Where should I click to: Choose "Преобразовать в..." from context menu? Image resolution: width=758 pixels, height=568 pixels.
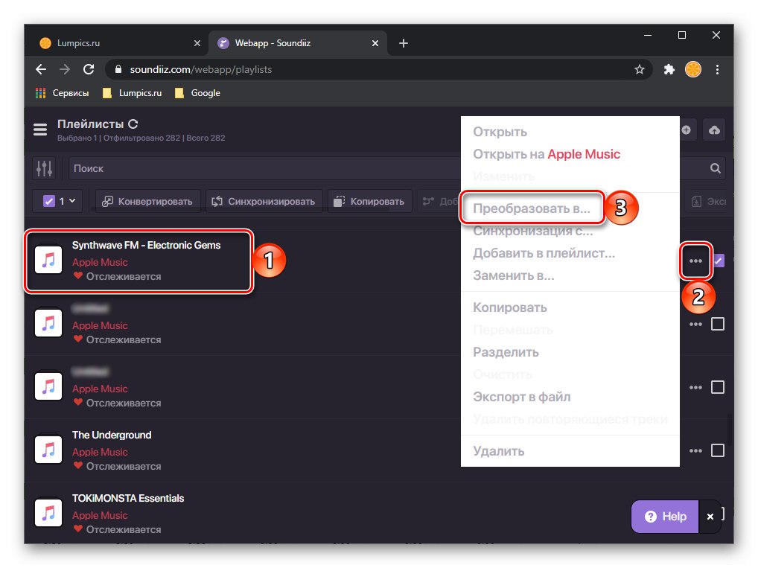532,209
